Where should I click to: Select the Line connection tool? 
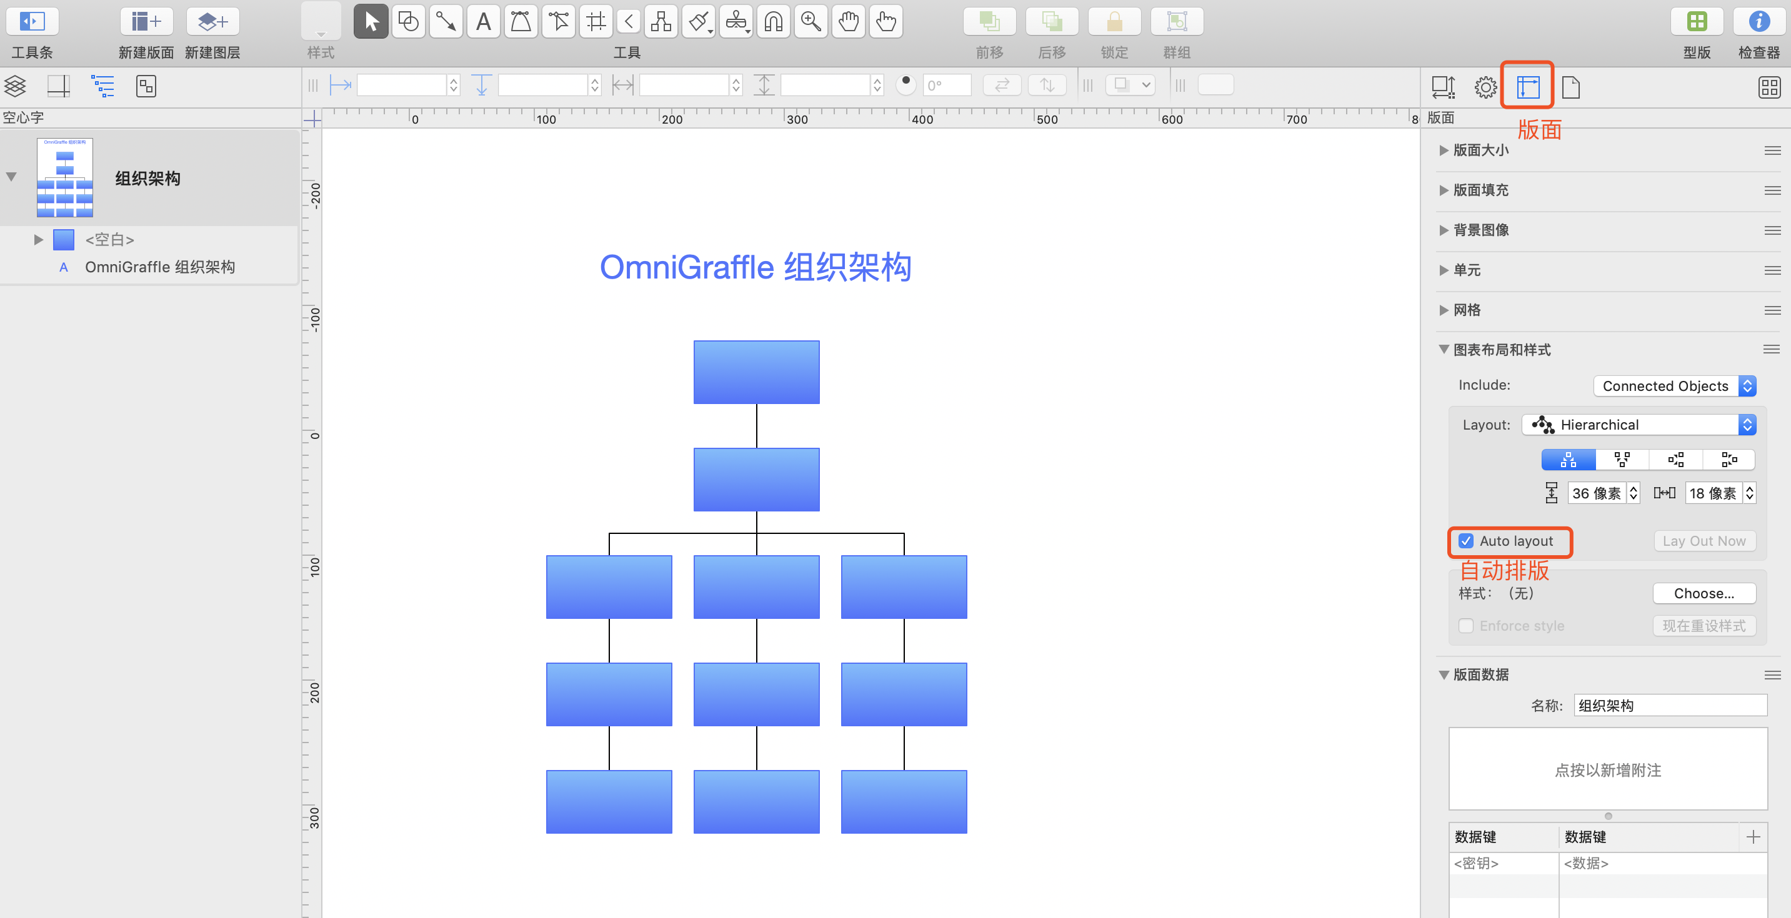446,21
